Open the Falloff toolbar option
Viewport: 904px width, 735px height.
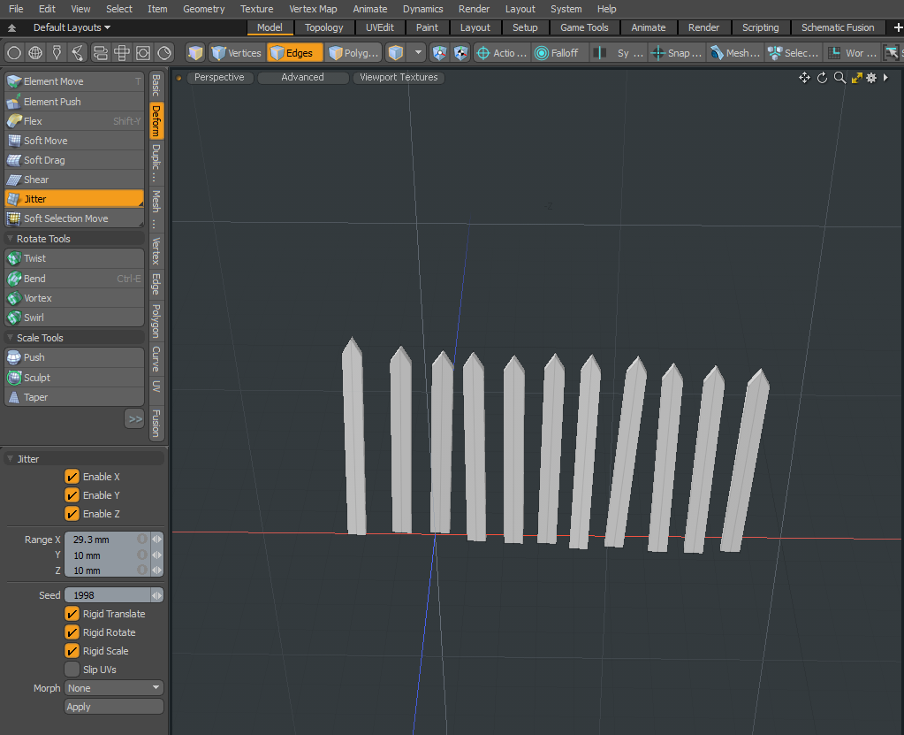click(557, 53)
